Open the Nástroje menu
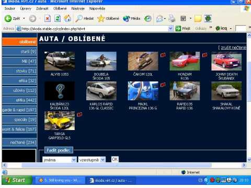The height and width of the screenshot is (188, 251). point(78,8)
